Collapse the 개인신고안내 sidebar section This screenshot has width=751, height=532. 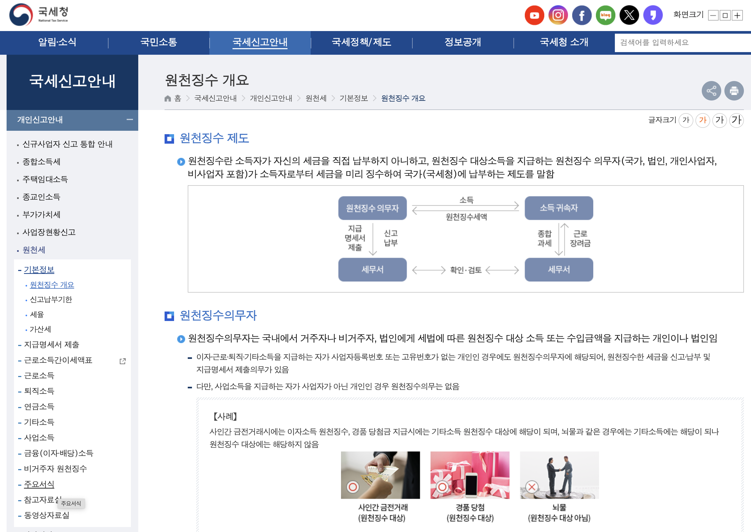(x=130, y=119)
